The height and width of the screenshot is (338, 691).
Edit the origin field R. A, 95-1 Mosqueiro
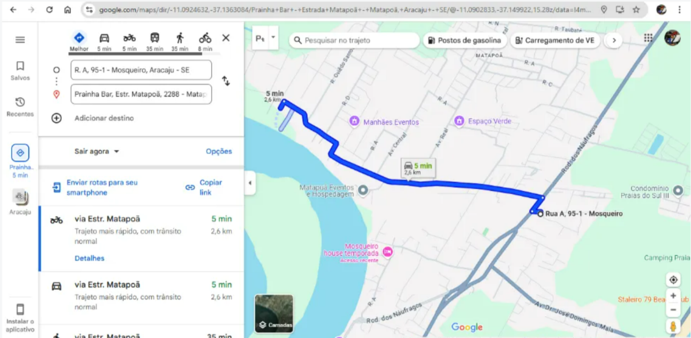[x=141, y=70]
